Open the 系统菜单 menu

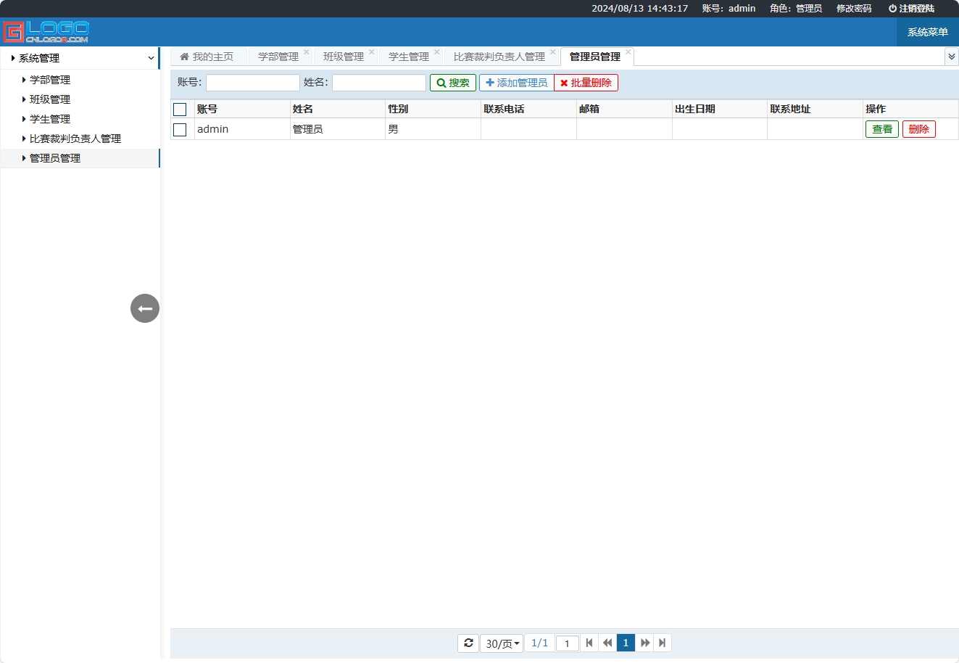click(x=928, y=32)
